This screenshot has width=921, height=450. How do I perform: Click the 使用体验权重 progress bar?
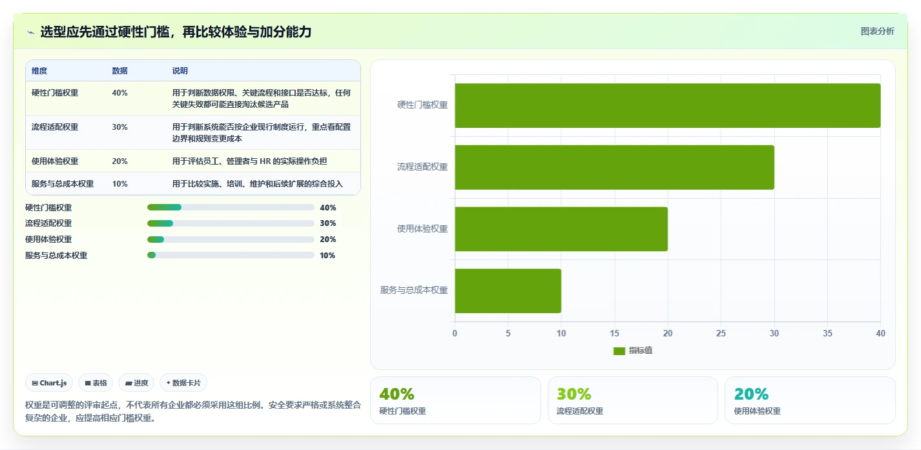[231, 240]
